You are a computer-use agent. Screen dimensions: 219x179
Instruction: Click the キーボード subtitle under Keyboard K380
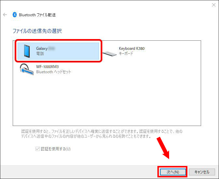(x=126, y=53)
